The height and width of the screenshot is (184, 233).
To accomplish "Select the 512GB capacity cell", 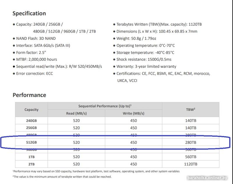I will tap(31, 142).
